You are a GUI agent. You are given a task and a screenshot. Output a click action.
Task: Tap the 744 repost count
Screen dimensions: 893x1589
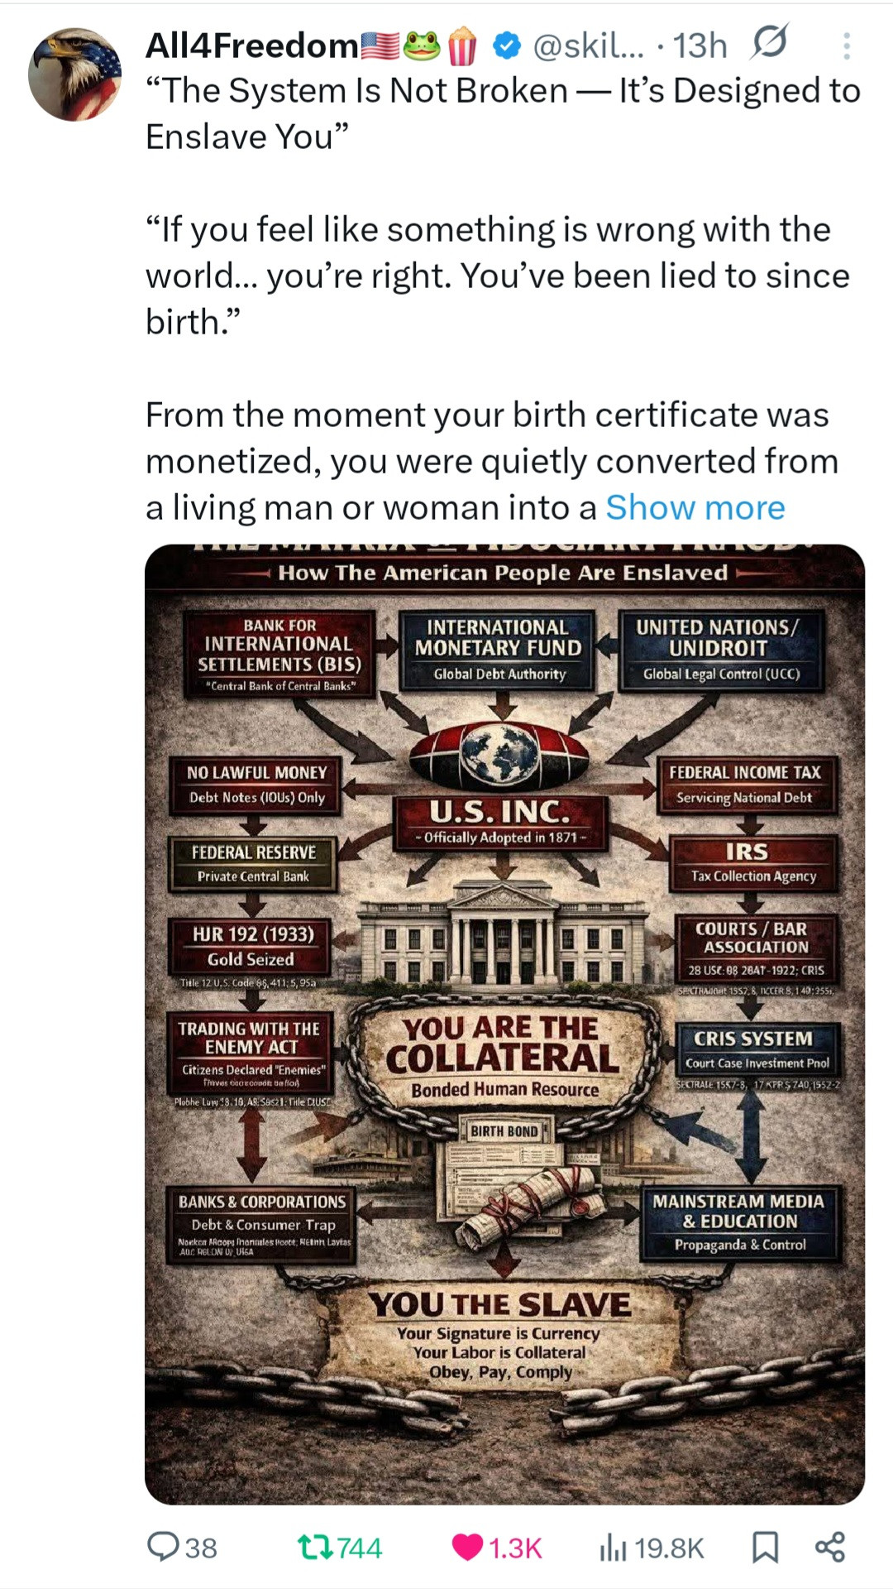pyautogui.click(x=360, y=1548)
